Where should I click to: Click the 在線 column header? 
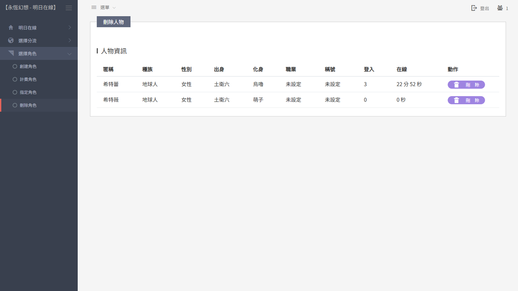tap(402, 69)
